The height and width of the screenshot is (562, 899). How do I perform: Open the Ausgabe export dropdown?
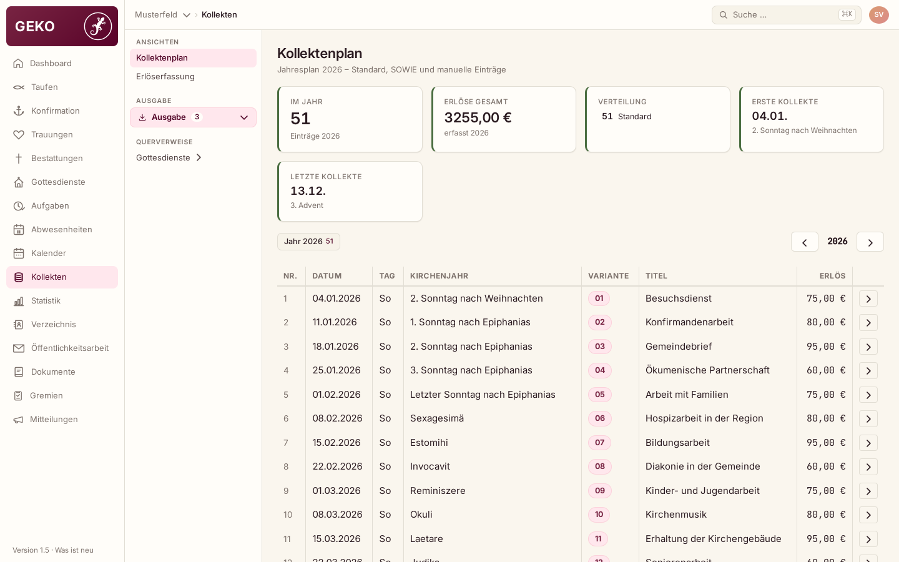pyautogui.click(x=193, y=117)
